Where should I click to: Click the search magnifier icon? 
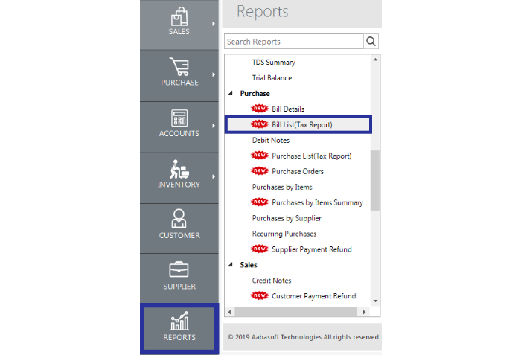[371, 42]
